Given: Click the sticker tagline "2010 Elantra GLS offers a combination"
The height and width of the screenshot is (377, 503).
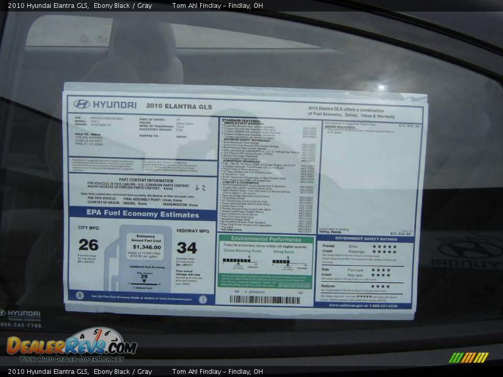Looking at the screenshot, I should 346,109.
